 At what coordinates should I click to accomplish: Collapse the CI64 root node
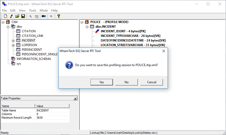(3, 22)
